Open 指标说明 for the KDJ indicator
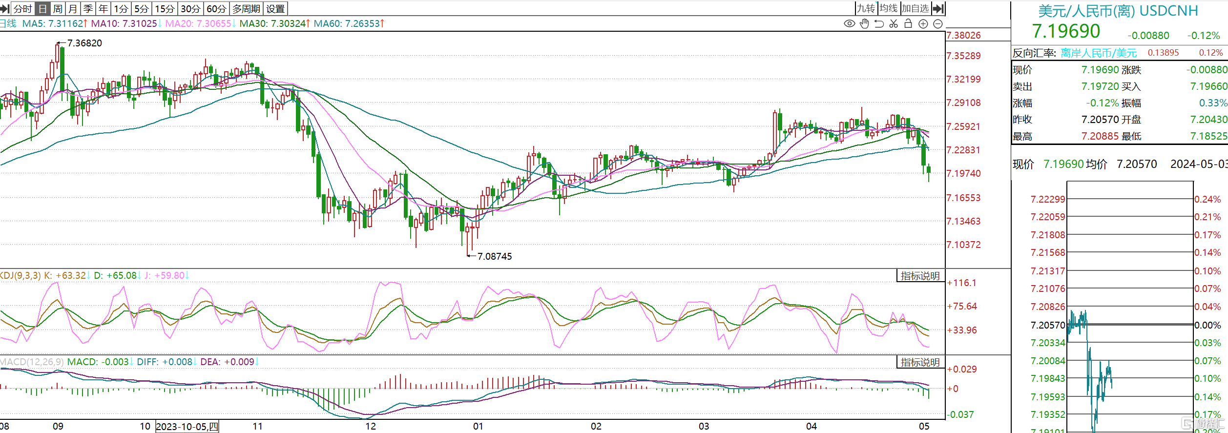1228x433 pixels. click(x=920, y=276)
